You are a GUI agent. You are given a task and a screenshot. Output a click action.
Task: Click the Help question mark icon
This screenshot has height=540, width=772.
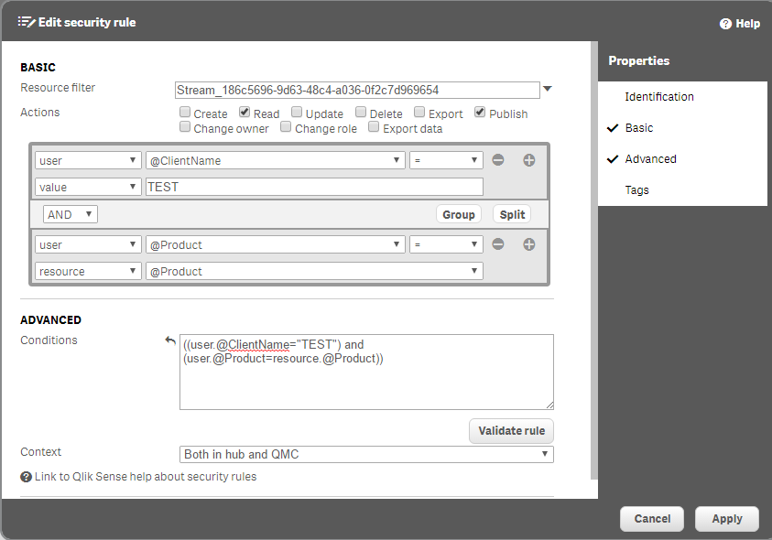click(x=725, y=24)
